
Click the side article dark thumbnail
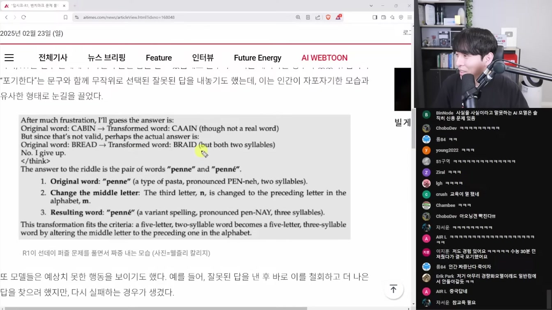click(x=402, y=89)
